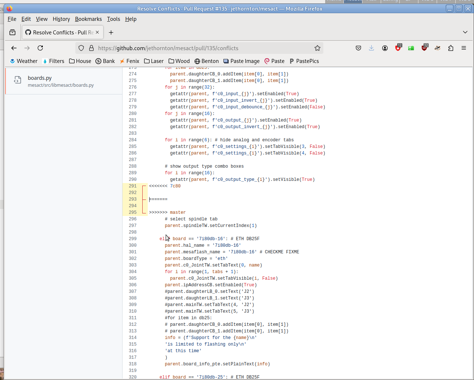Open the uBlock Origin extension icon
Viewport: 474px width, 380px height.
pos(425,48)
